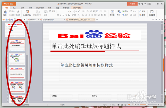This screenshot has width=166, height=108.
Task: Click the Save diskette icon in quick access bar
Action: pyautogui.click(x=7, y=20)
